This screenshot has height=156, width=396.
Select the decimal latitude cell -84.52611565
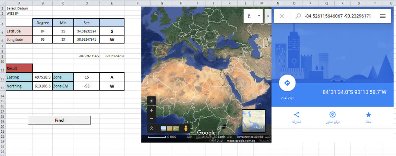coord(87,56)
